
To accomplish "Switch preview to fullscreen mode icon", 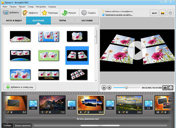I will [x=171, y=88].
